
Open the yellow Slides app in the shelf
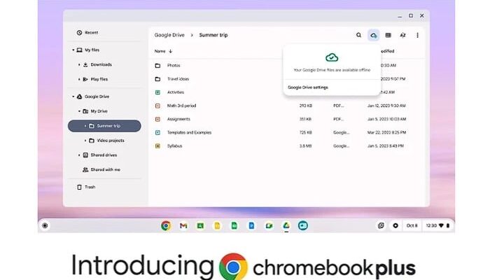pyautogui.click(x=217, y=225)
